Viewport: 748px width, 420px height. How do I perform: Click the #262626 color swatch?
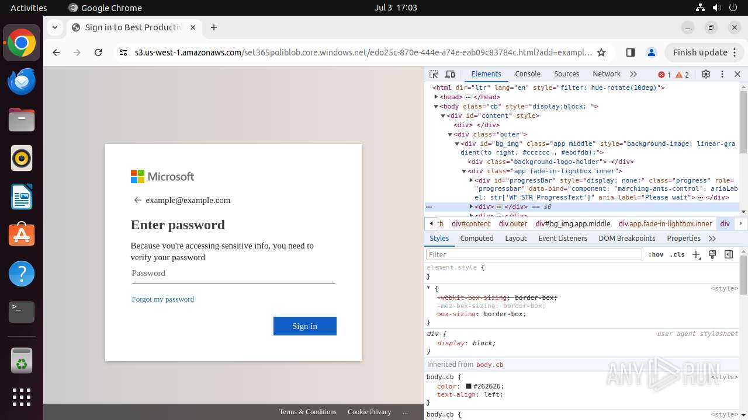pyautogui.click(x=469, y=386)
